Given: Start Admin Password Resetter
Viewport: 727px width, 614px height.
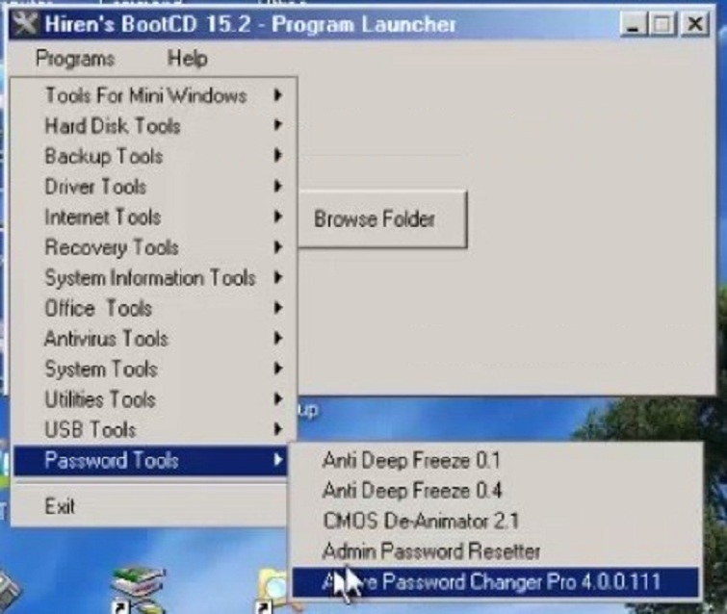Looking at the screenshot, I should (431, 551).
